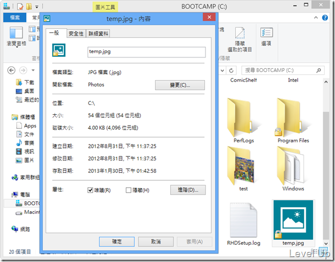Select the Intel folder label
This screenshot has height=262, width=335.
[293, 80]
